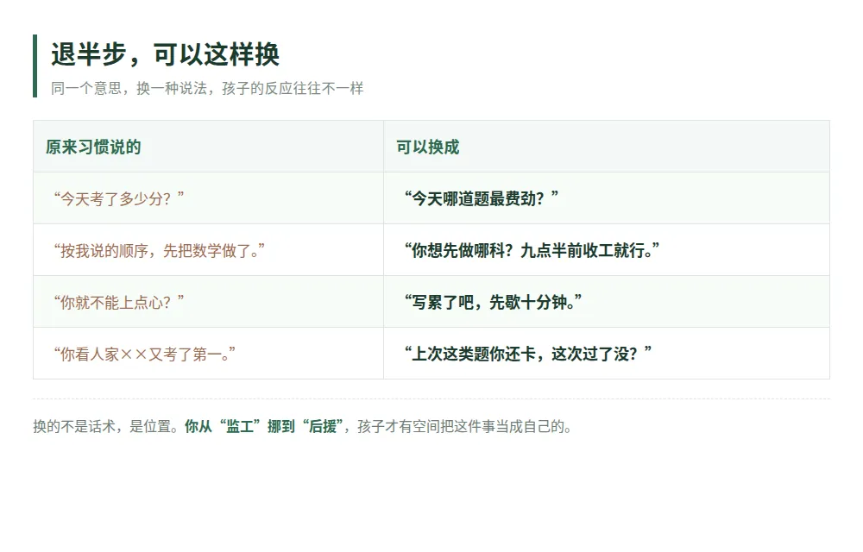Click cell "你看人家××又考了第一。"
The width and height of the screenshot is (863, 552).
point(208,354)
